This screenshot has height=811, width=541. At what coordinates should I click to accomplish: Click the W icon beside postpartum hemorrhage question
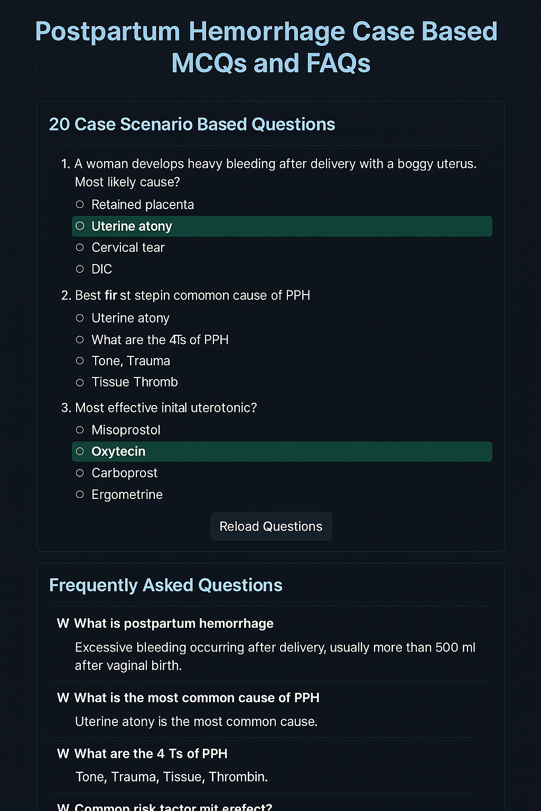click(x=63, y=624)
